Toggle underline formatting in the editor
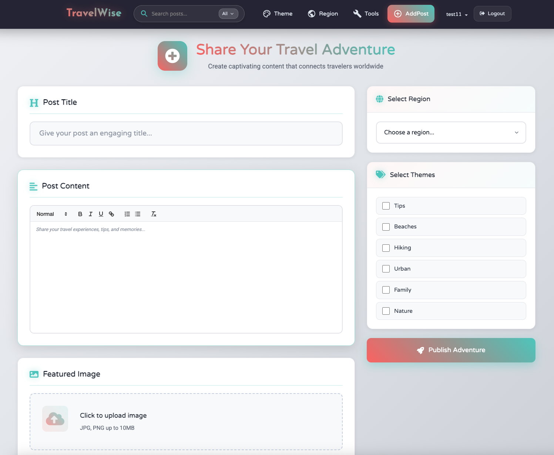Screen dimensions: 554x455 coord(101,214)
